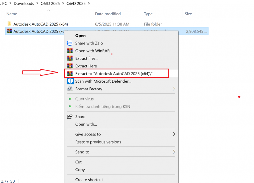
Task: Click the WinRAR icon next to Open with WinRAR
Action: tap(70, 50)
